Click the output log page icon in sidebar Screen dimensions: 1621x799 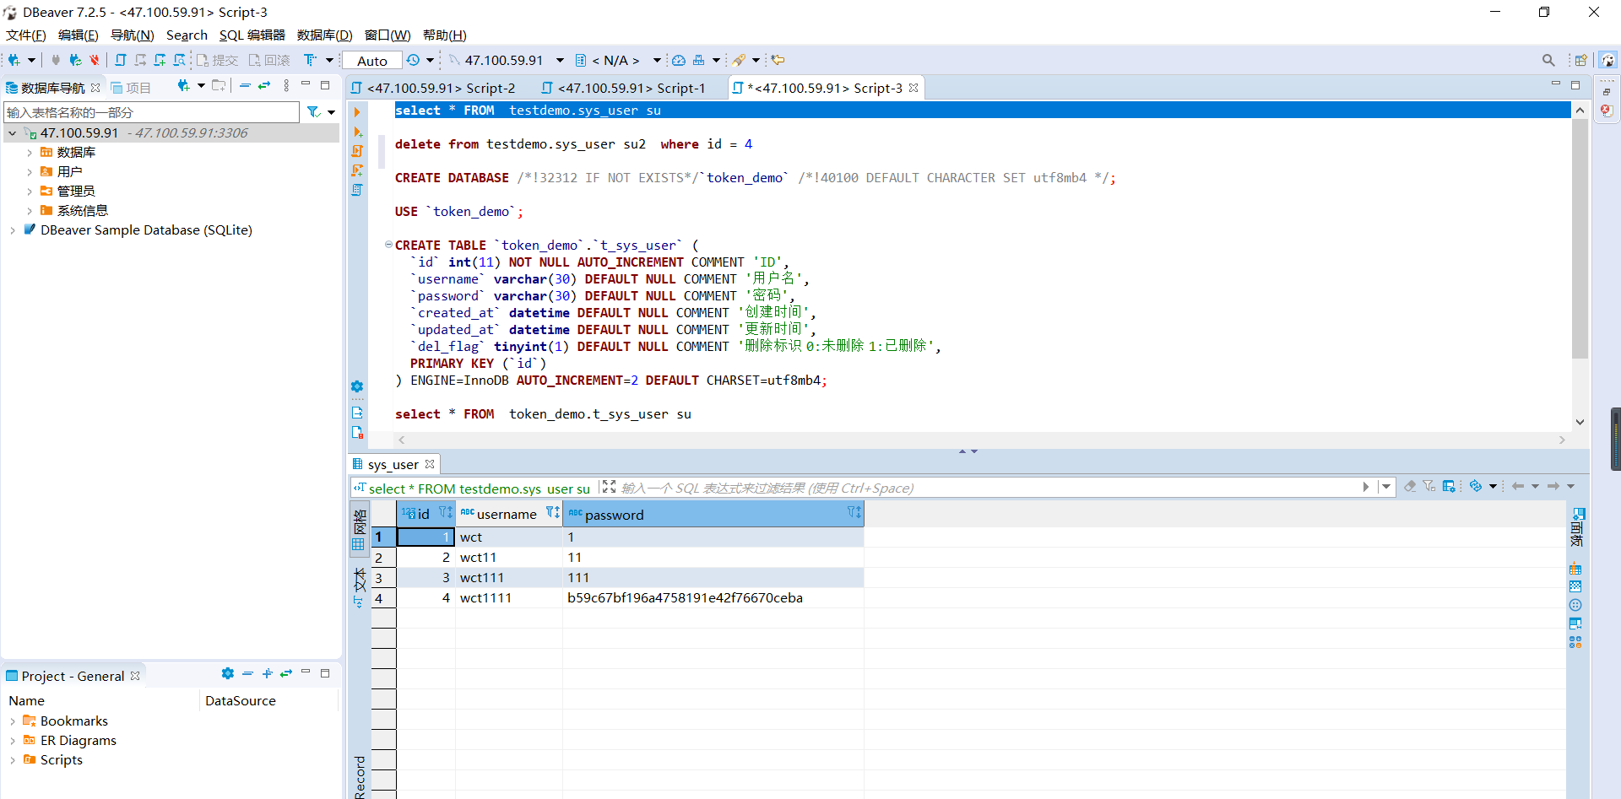(357, 432)
